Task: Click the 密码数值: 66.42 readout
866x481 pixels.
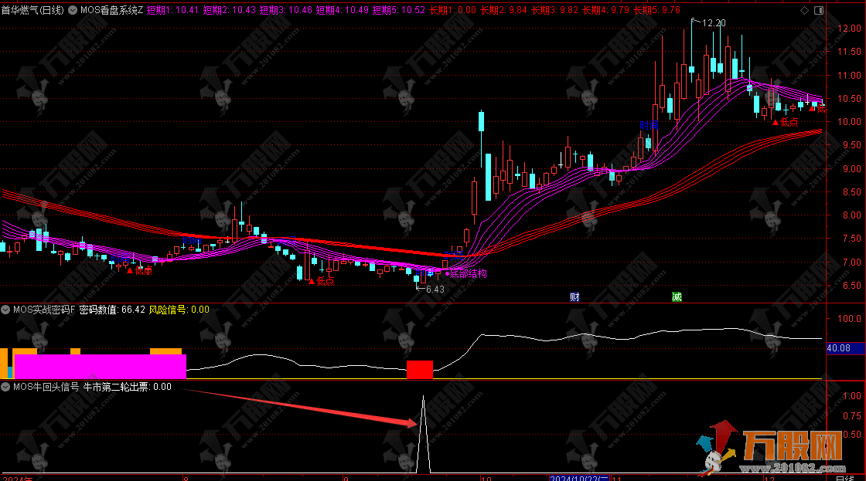Action: (112, 310)
